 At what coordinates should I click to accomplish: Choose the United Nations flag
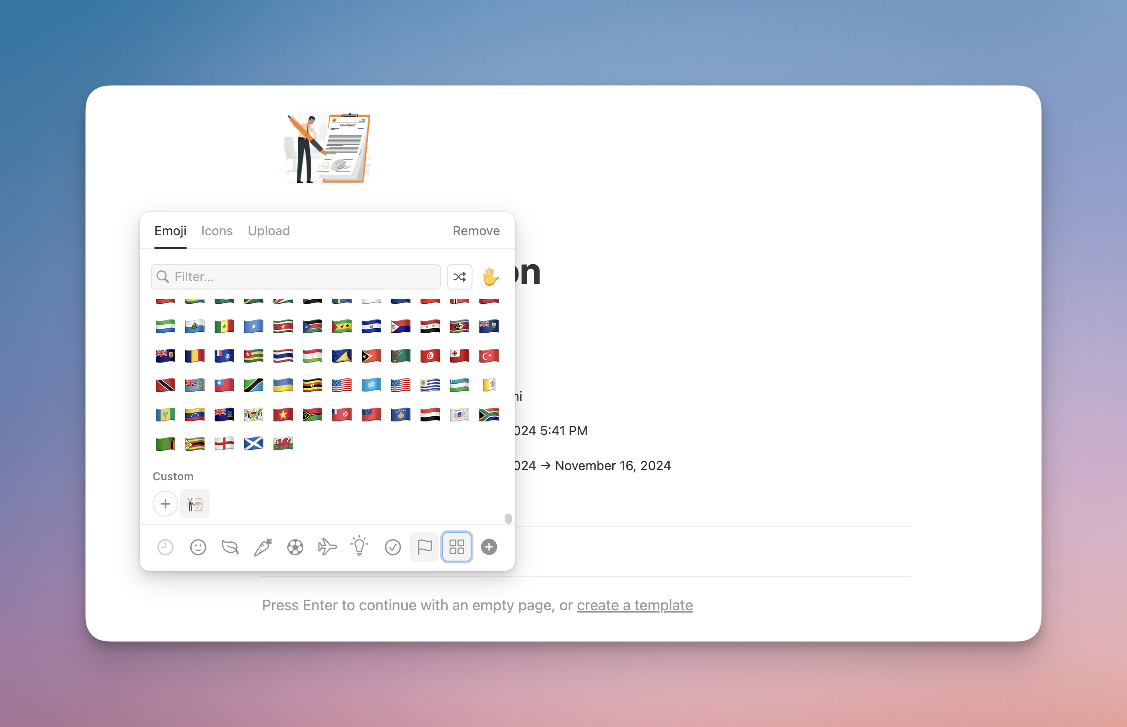click(371, 385)
